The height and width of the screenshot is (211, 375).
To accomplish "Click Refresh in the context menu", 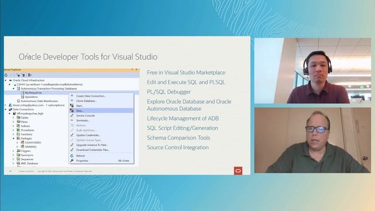I will 101,156.
